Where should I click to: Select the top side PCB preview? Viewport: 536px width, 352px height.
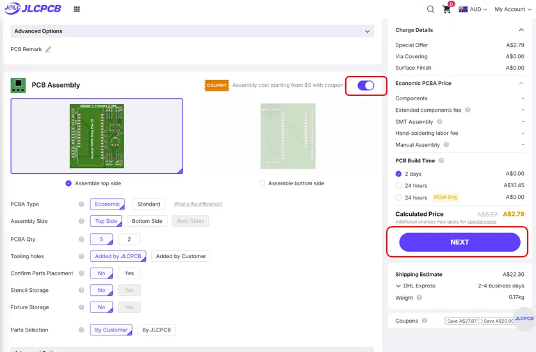click(97, 136)
